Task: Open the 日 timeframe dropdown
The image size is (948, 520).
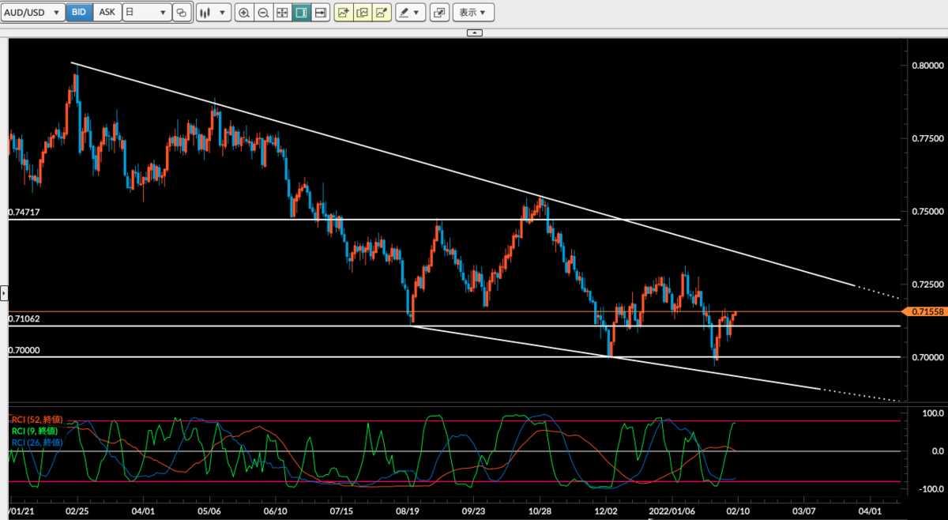Action: (147, 12)
